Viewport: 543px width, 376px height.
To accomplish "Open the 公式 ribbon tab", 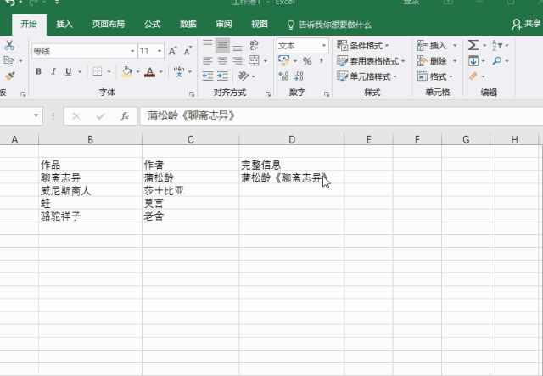I will (x=152, y=25).
